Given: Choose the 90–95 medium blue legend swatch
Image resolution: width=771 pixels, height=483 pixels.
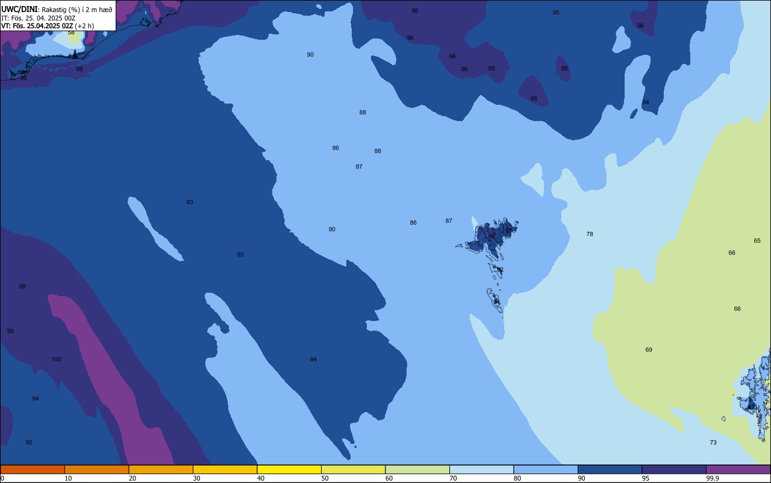Looking at the screenshot, I should click(610, 469).
